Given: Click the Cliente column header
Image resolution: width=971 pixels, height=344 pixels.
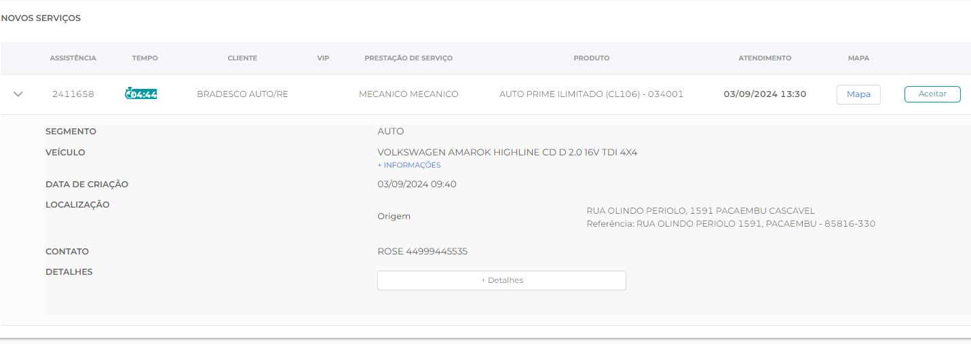Looking at the screenshot, I should pos(242,58).
